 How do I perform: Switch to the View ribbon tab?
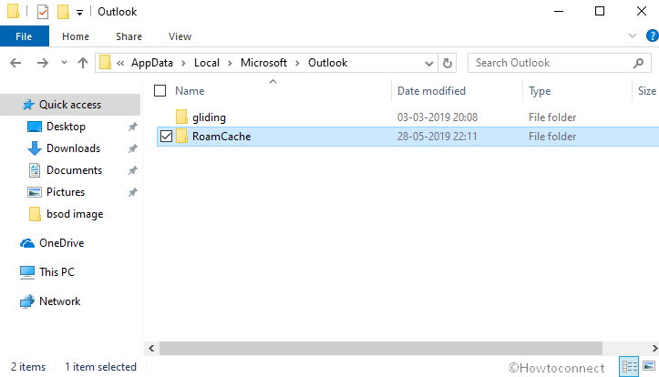(180, 36)
